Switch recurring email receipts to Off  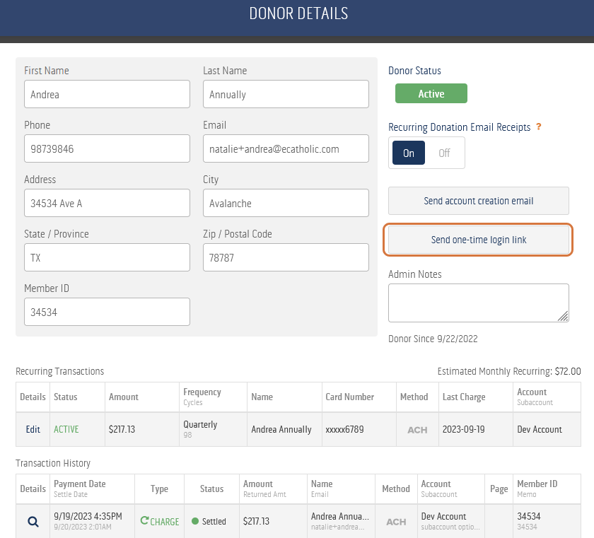pos(444,153)
